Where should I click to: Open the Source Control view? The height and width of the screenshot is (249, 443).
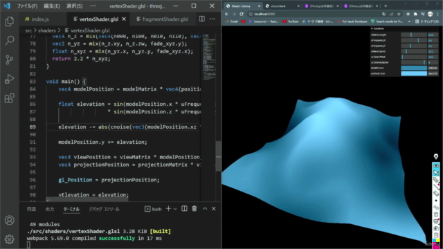[x=9, y=59]
